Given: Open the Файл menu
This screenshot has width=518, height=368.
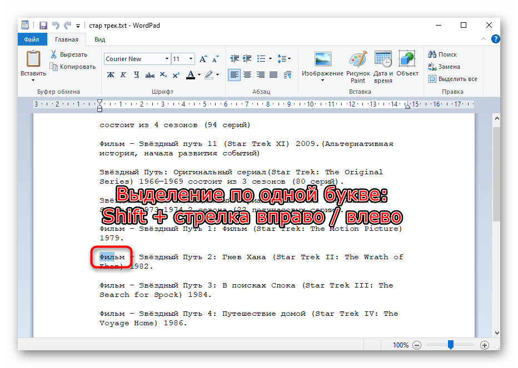Looking at the screenshot, I should coord(32,39).
